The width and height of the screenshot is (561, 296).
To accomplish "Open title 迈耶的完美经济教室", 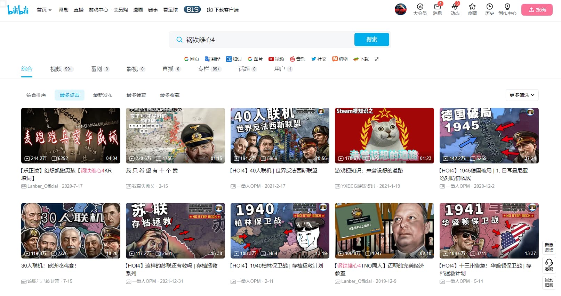I will click(379, 269).
